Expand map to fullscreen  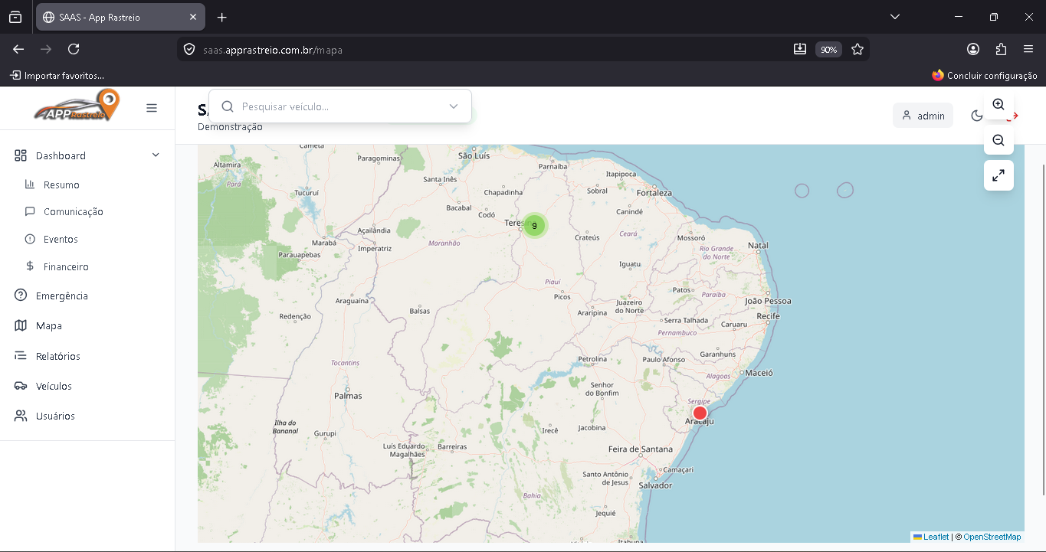coord(998,175)
